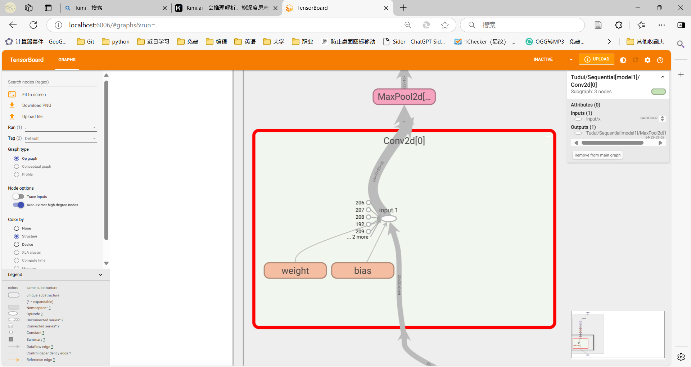Click the site info icon in address bar

point(58,25)
